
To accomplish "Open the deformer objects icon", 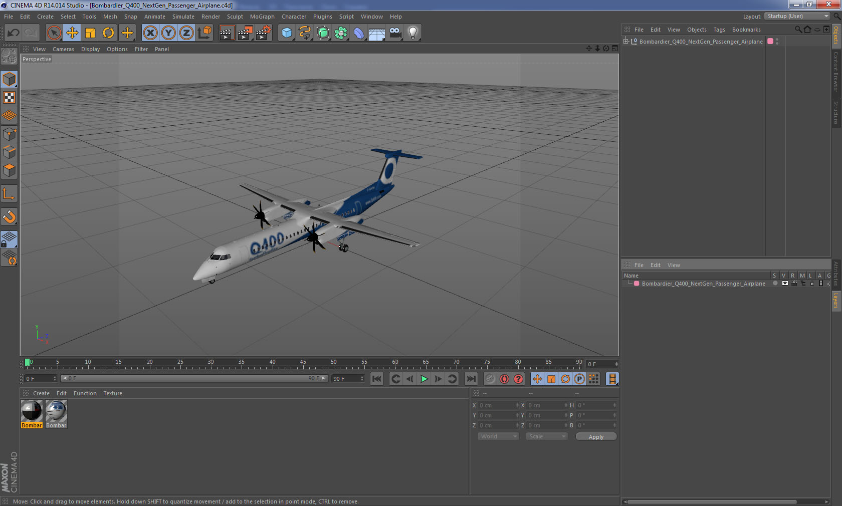I will coord(359,33).
